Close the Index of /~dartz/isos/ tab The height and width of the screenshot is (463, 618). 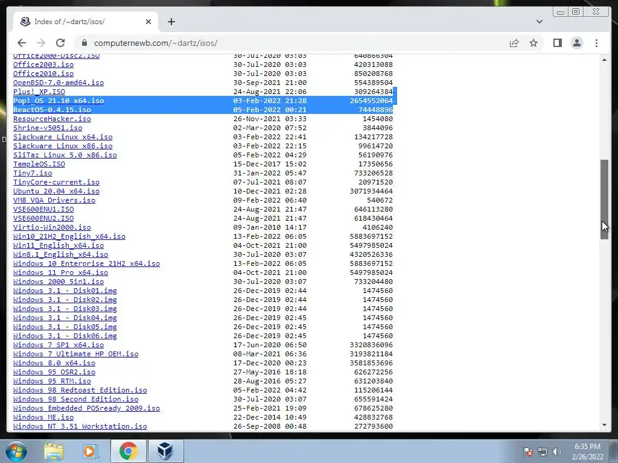pyautogui.click(x=148, y=22)
